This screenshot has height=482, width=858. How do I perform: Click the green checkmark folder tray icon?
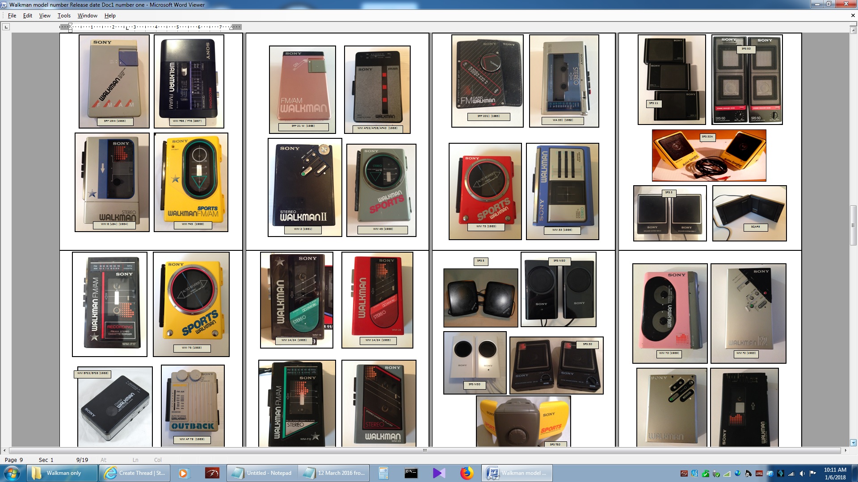pos(705,474)
